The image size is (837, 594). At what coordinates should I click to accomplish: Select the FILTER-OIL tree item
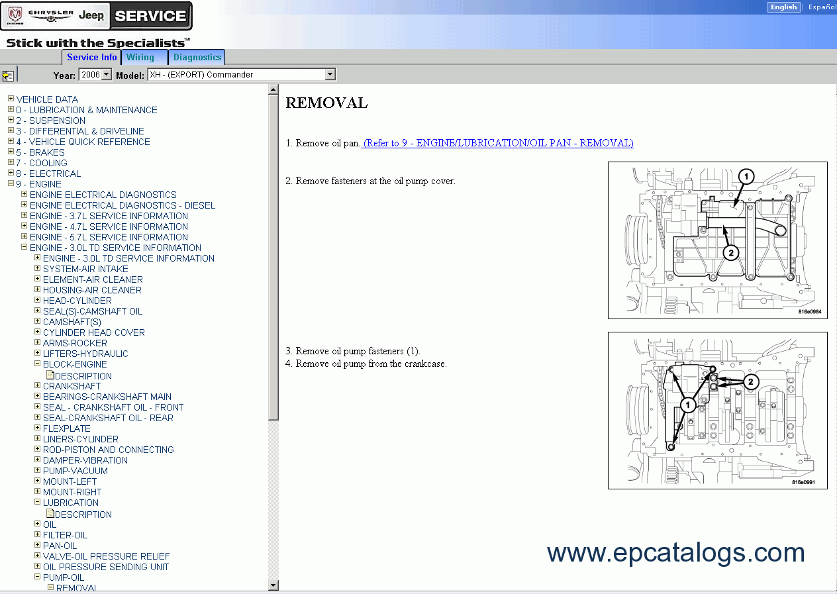(x=65, y=535)
